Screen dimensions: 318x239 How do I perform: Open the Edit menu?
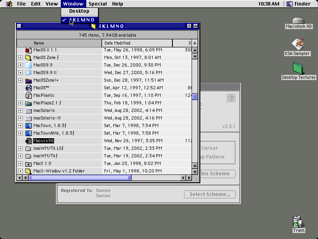(36, 4)
